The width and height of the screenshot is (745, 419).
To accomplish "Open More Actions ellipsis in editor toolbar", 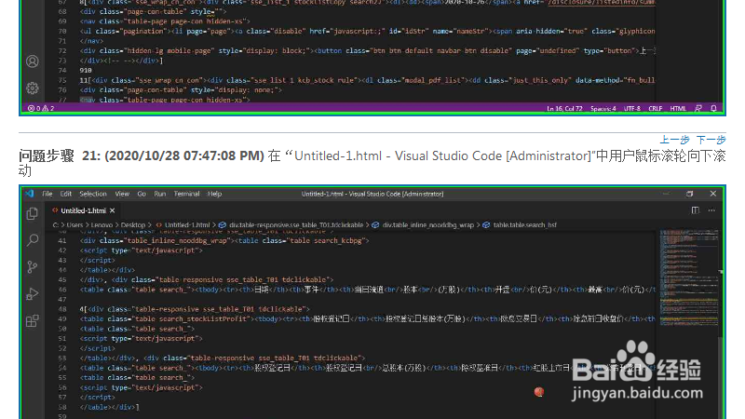I will [711, 210].
